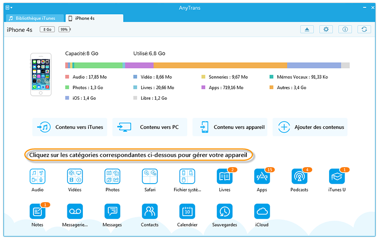Click the eject device icon
The image size is (379, 240).
(307, 29)
